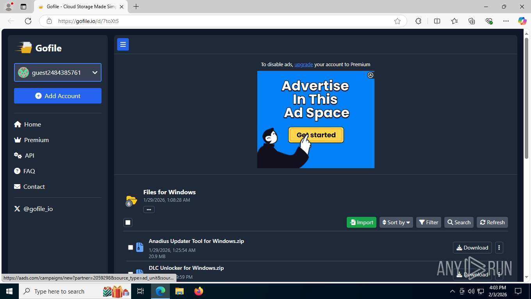This screenshot has width=531, height=299.
Task: Open the volume control in tray
Action: pyautogui.click(x=471, y=291)
